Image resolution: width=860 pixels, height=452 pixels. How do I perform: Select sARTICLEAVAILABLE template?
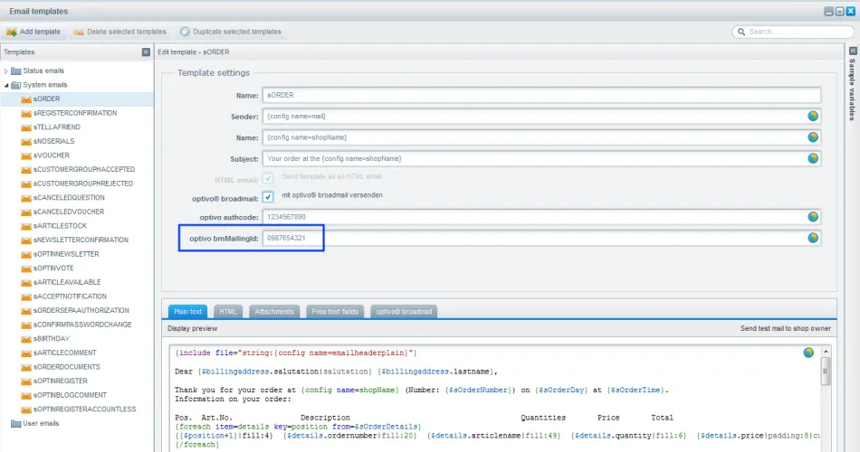[x=67, y=282]
